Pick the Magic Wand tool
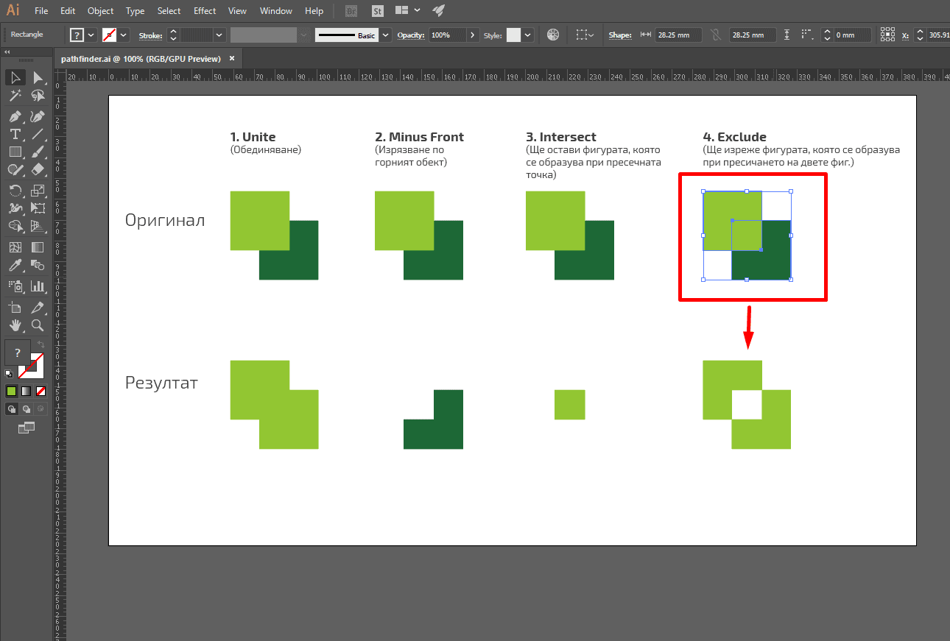Viewport: 950px width, 641px height. coord(15,96)
